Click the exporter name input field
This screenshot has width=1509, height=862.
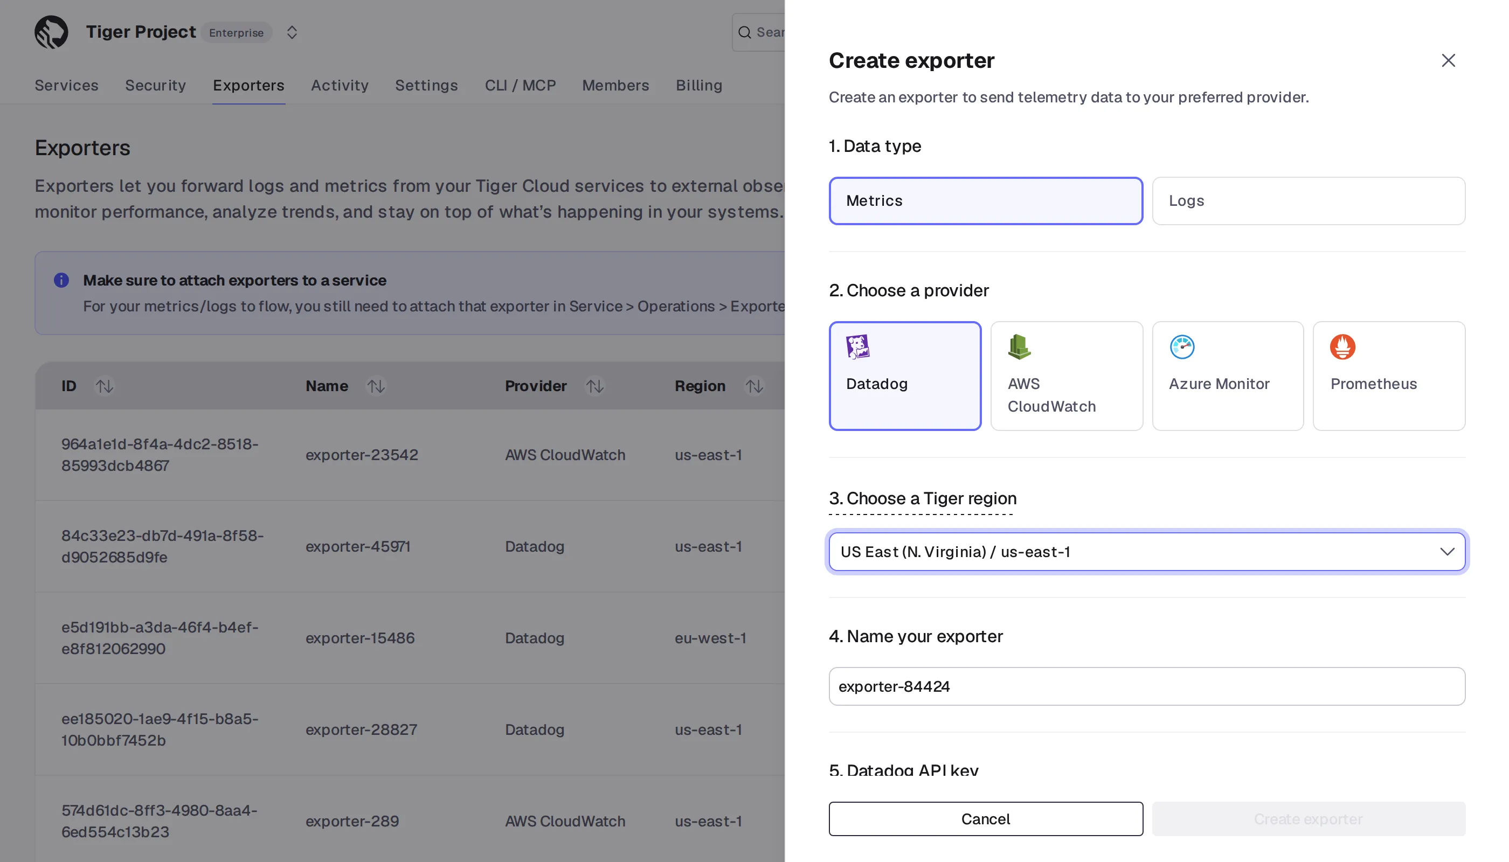[1146, 686]
